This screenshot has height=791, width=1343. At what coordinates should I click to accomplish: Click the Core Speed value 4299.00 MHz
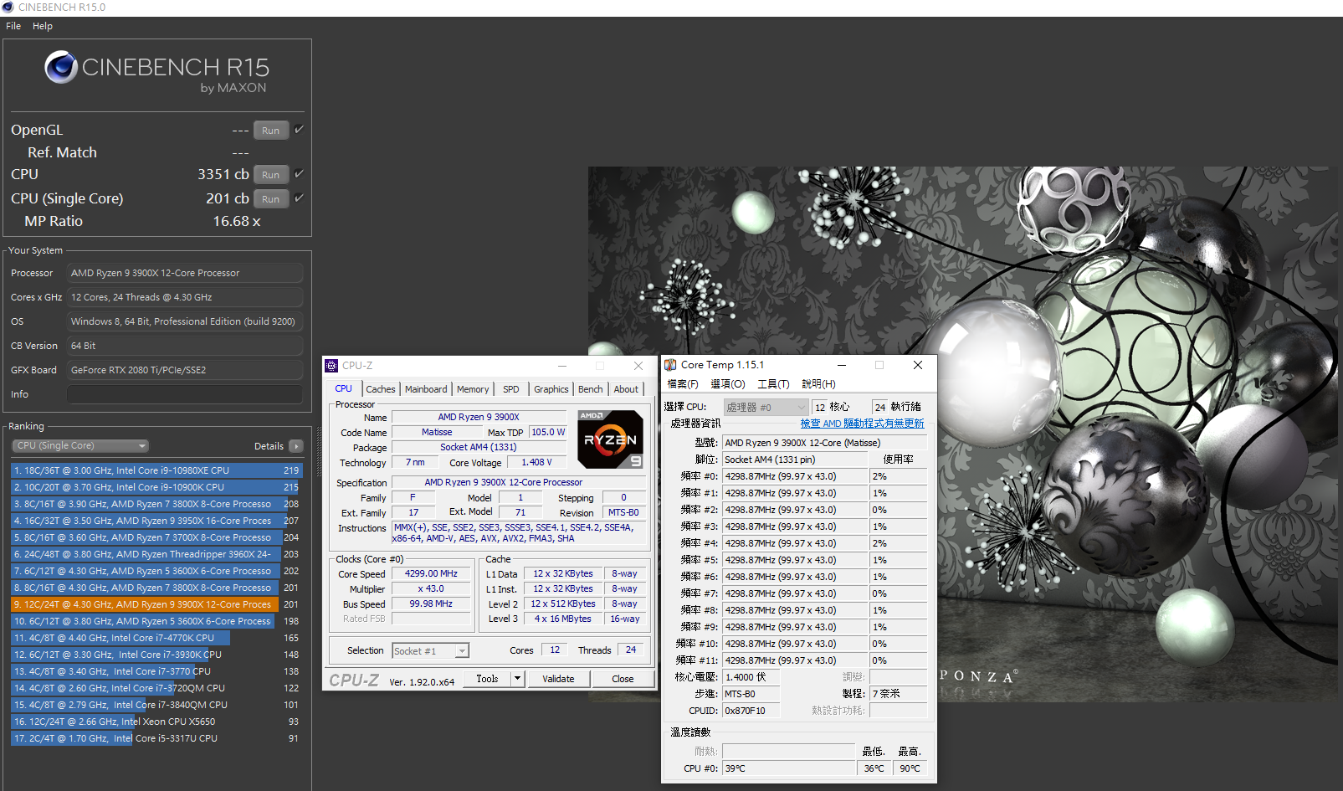[431, 574]
